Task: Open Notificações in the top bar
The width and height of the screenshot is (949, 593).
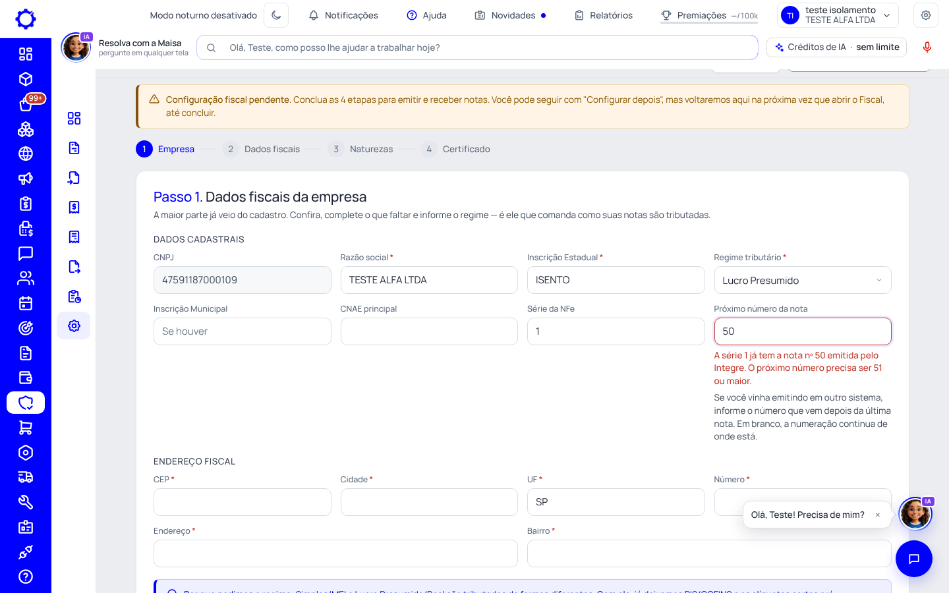Action: click(x=343, y=15)
